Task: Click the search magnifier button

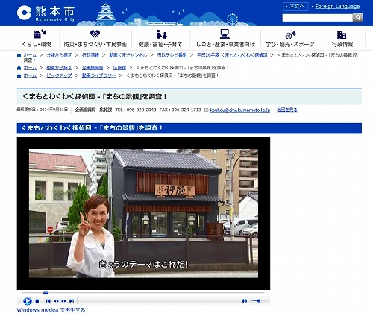Action: [357, 18]
